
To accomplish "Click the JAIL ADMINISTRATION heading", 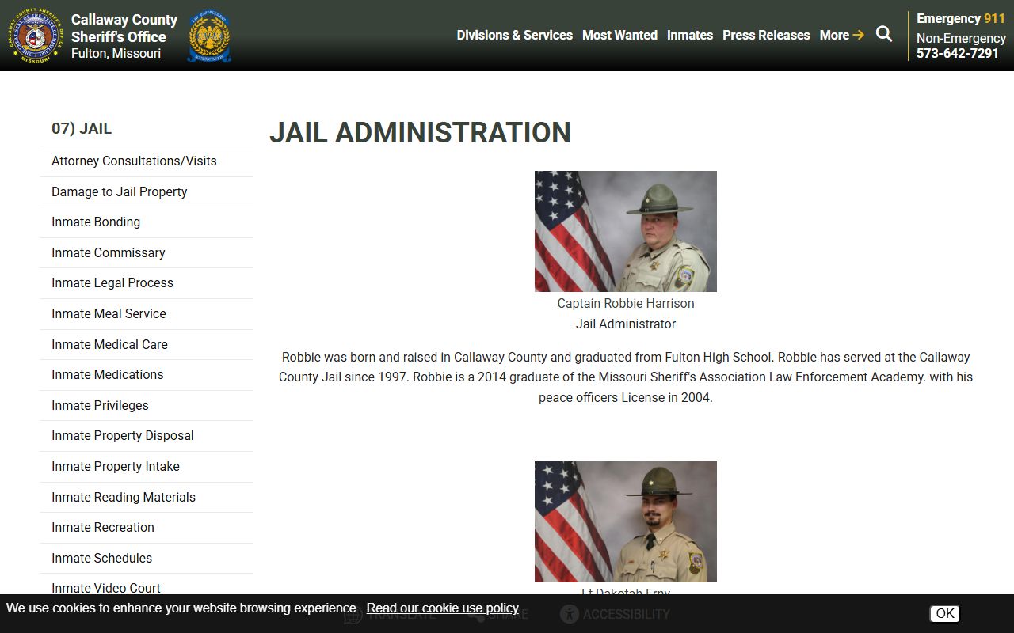I will click(x=420, y=132).
